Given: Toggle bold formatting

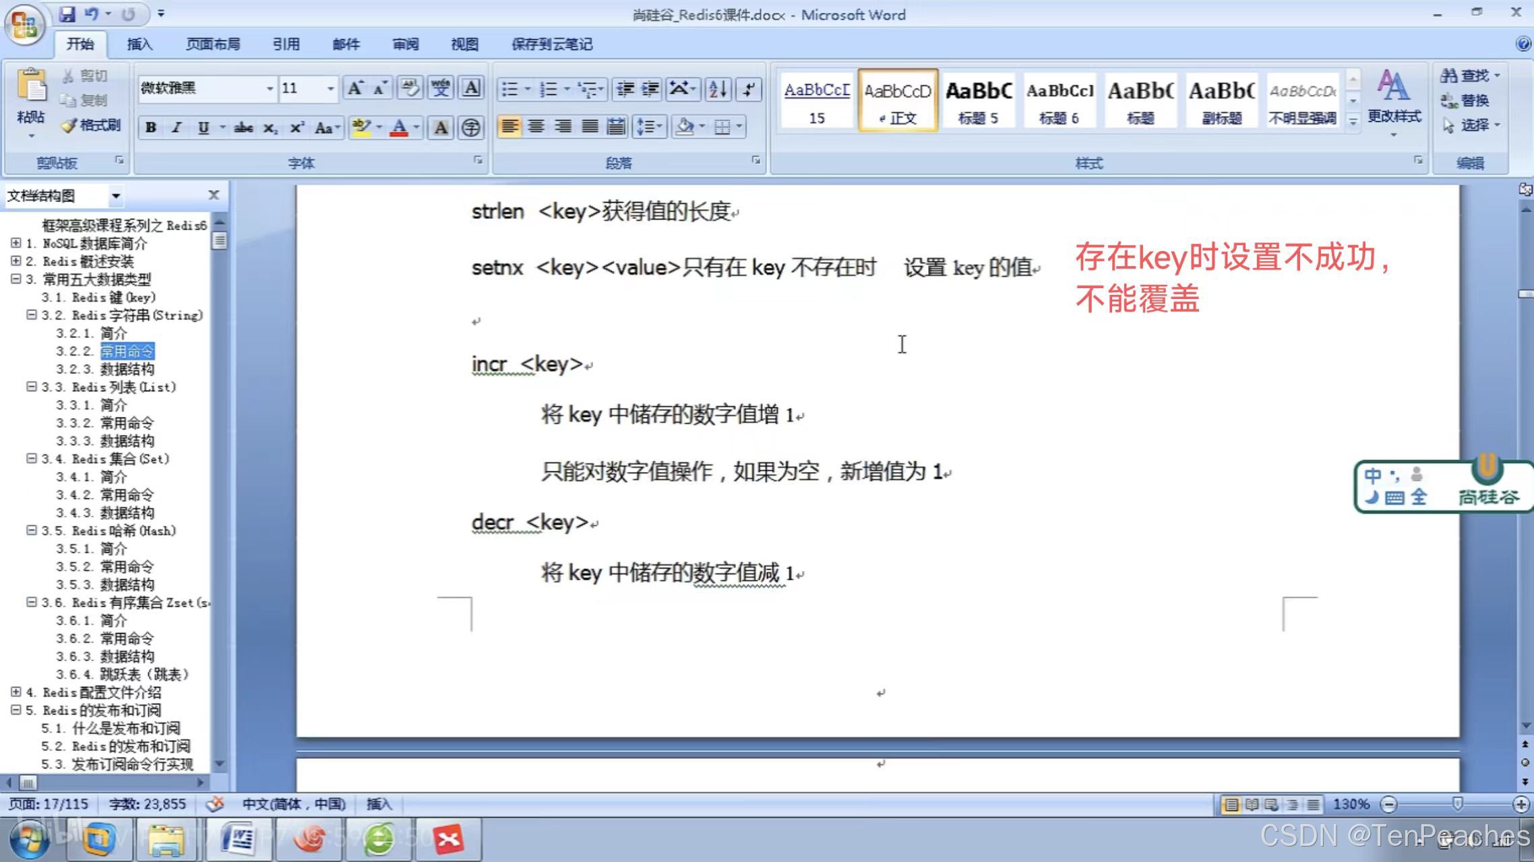Looking at the screenshot, I should coord(151,127).
